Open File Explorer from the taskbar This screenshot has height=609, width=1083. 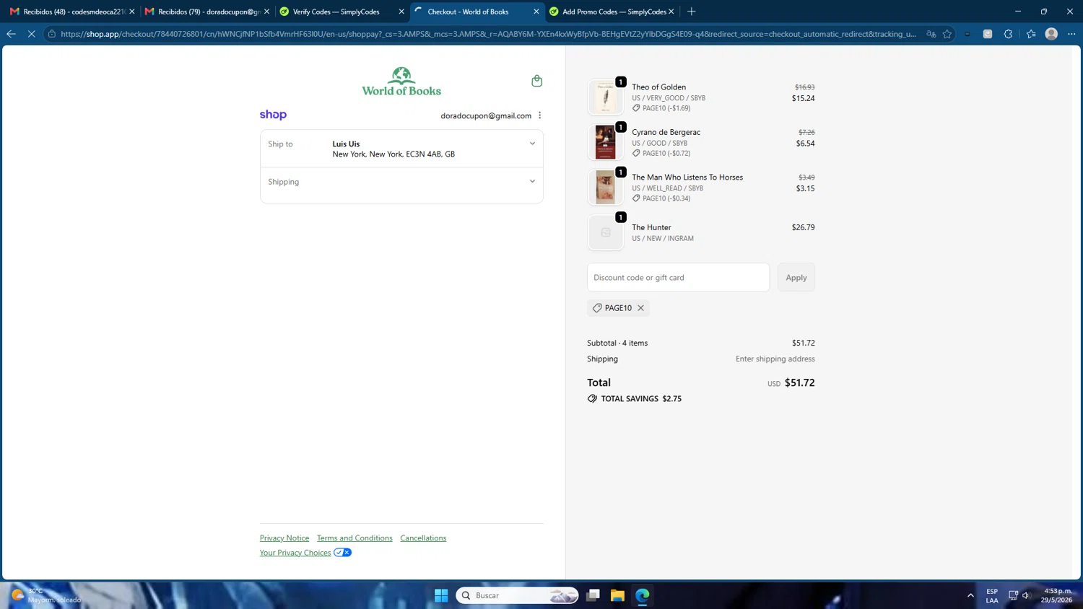(x=617, y=595)
